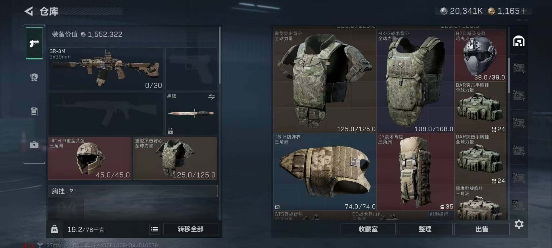552x248 pixels.
Task: Click the question mark next to 胸挂
Action: point(71,191)
